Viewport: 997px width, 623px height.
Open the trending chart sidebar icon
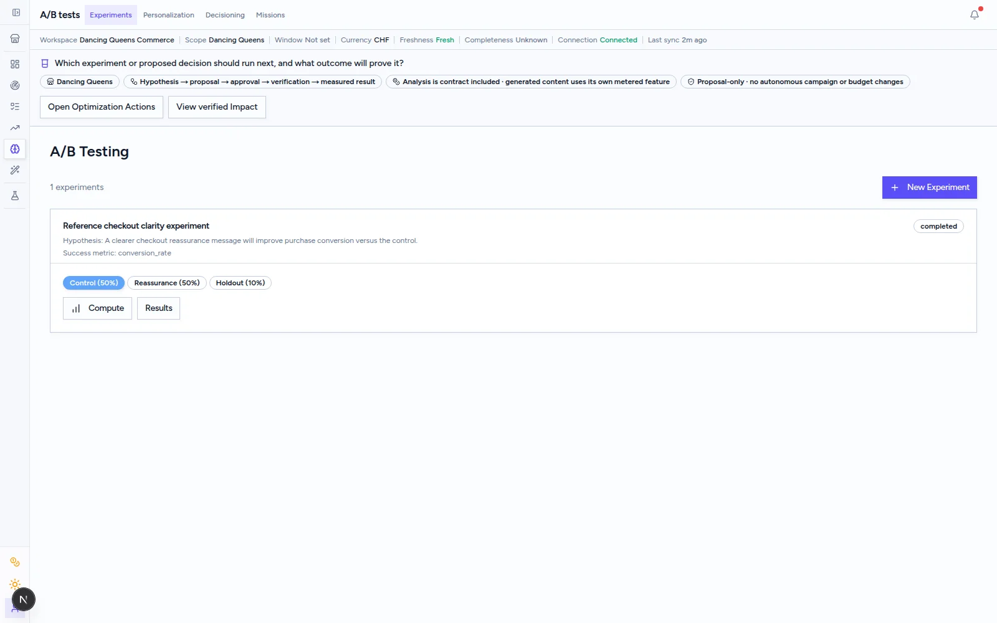coord(15,128)
